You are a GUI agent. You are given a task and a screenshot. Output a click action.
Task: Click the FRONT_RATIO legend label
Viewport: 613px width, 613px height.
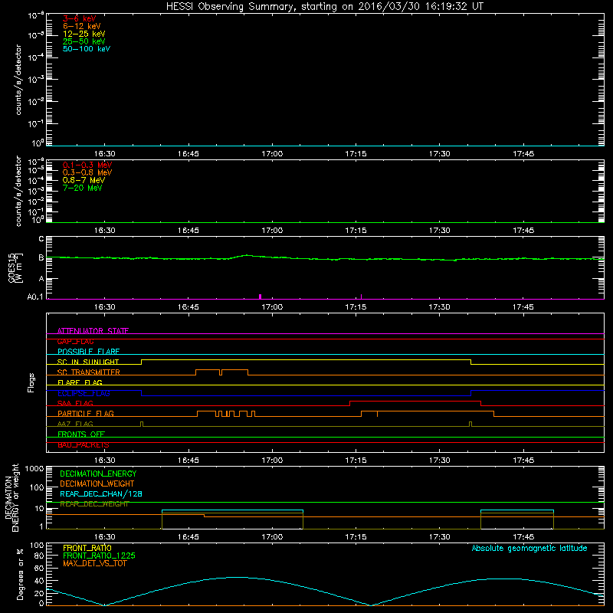pyautogui.click(x=87, y=548)
